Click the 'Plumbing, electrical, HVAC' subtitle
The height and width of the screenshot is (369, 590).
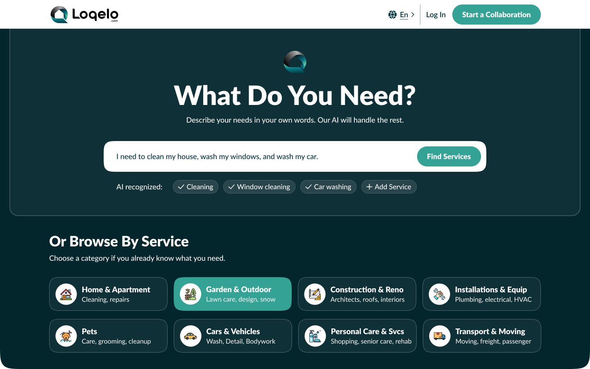[493, 300]
